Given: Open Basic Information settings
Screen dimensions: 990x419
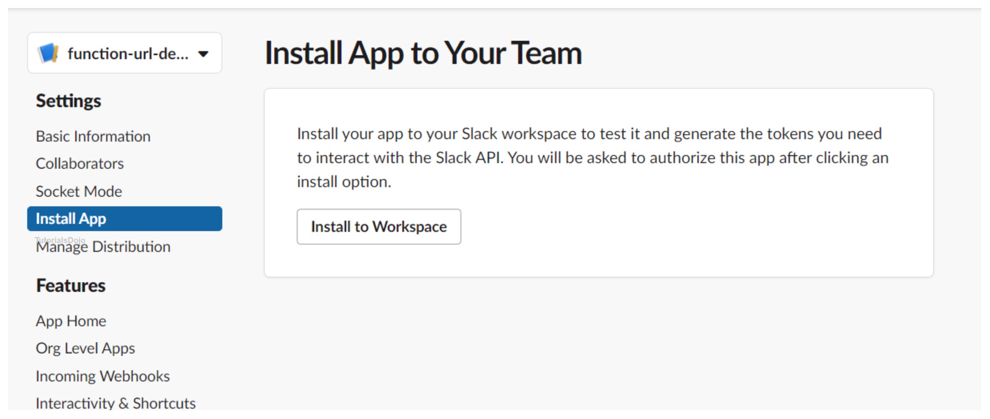Looking at the screenshot, I should 93,136.
